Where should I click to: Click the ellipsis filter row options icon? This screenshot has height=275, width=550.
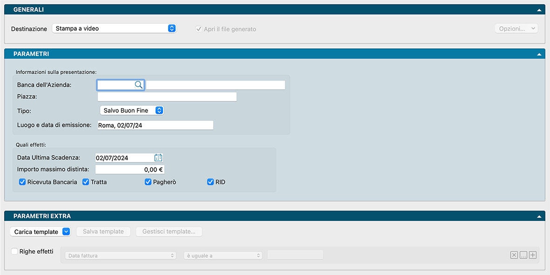tap(523, 255)
